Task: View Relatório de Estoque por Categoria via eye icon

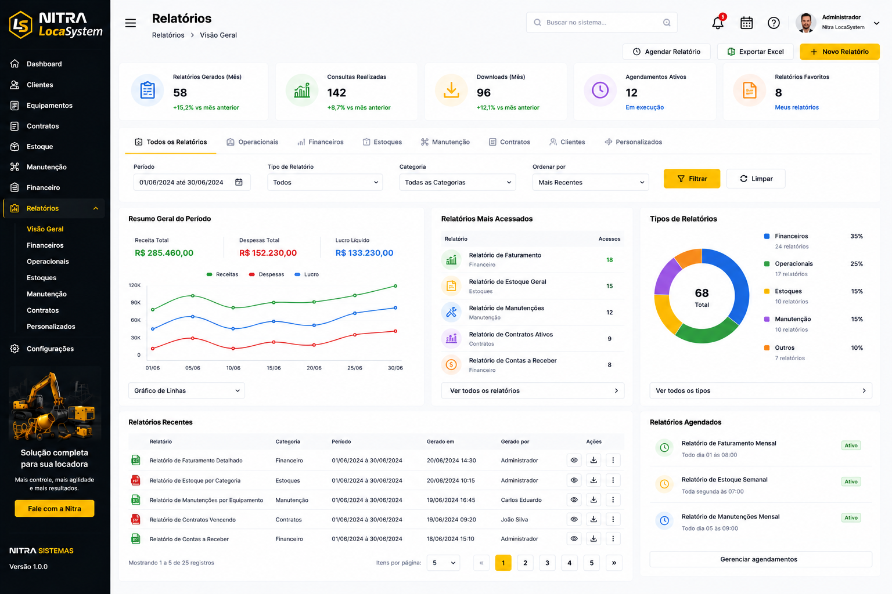Action: click(x=574, y=480)
